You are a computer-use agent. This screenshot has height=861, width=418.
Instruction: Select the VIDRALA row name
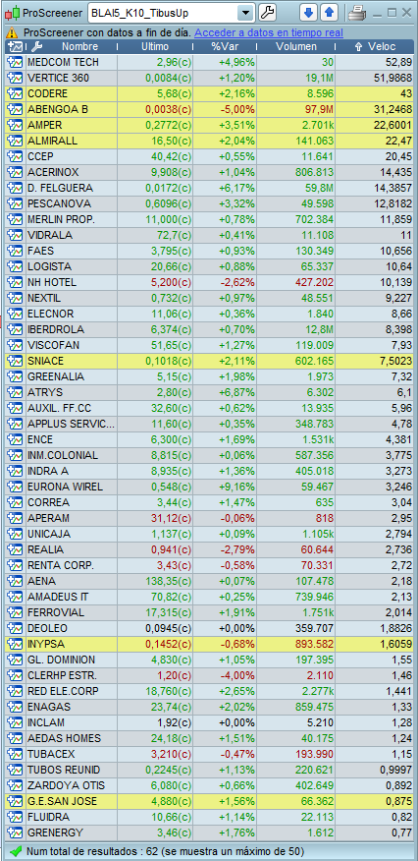click(47, 236)
